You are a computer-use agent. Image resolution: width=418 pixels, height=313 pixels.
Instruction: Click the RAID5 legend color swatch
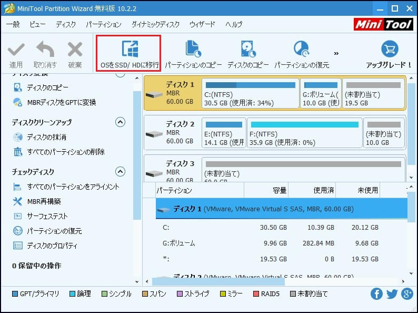coord(256,294)
